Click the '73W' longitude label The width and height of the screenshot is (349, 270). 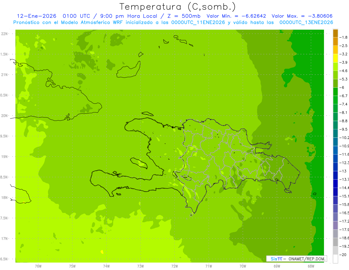(140, 266)
